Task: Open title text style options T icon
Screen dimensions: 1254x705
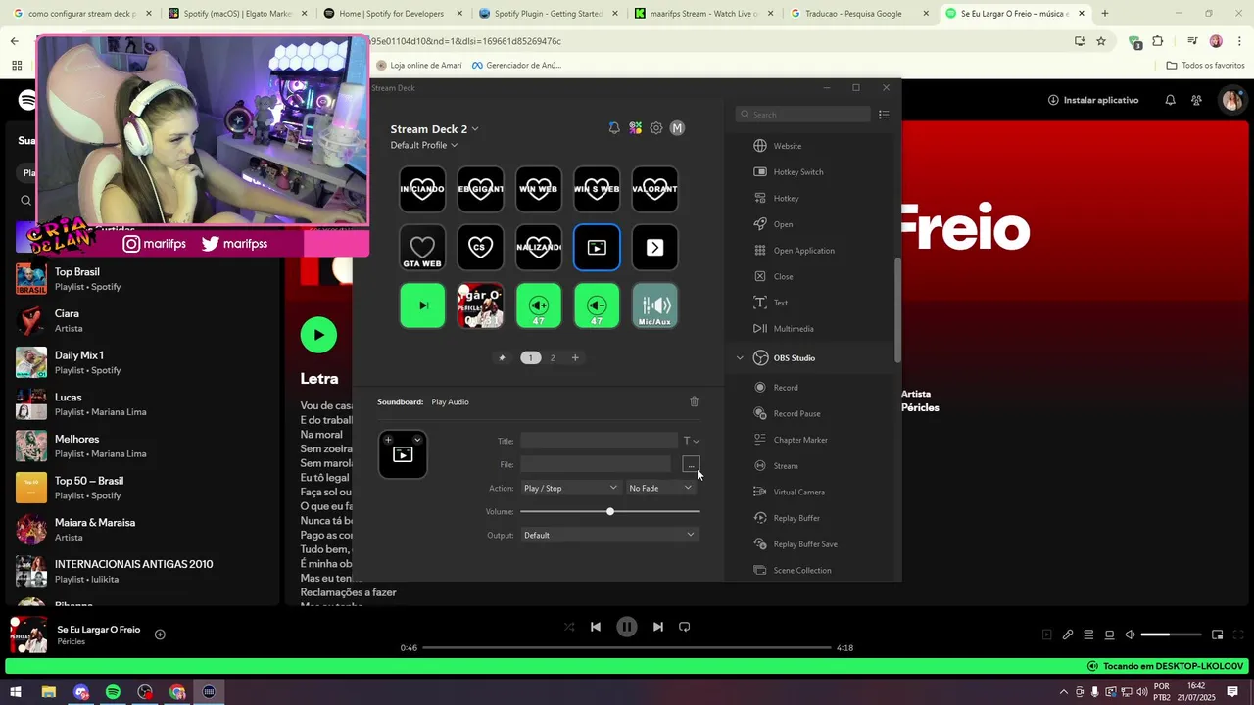Action: (691, 441)
